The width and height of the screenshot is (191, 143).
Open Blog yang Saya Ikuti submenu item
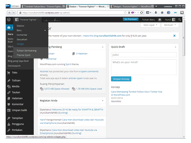[x=18, y=61]
